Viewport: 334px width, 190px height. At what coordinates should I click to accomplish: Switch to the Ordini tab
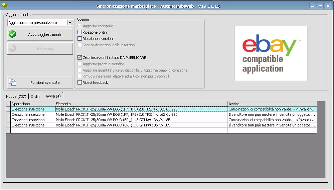click(35, 96)
